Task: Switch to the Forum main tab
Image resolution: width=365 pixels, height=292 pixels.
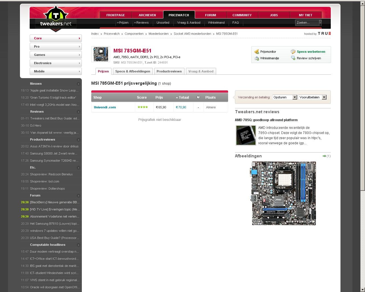Action: (x=210, y=15)
